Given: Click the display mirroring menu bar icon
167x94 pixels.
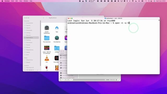Looking at the screenshot, I should click(121, 1).
